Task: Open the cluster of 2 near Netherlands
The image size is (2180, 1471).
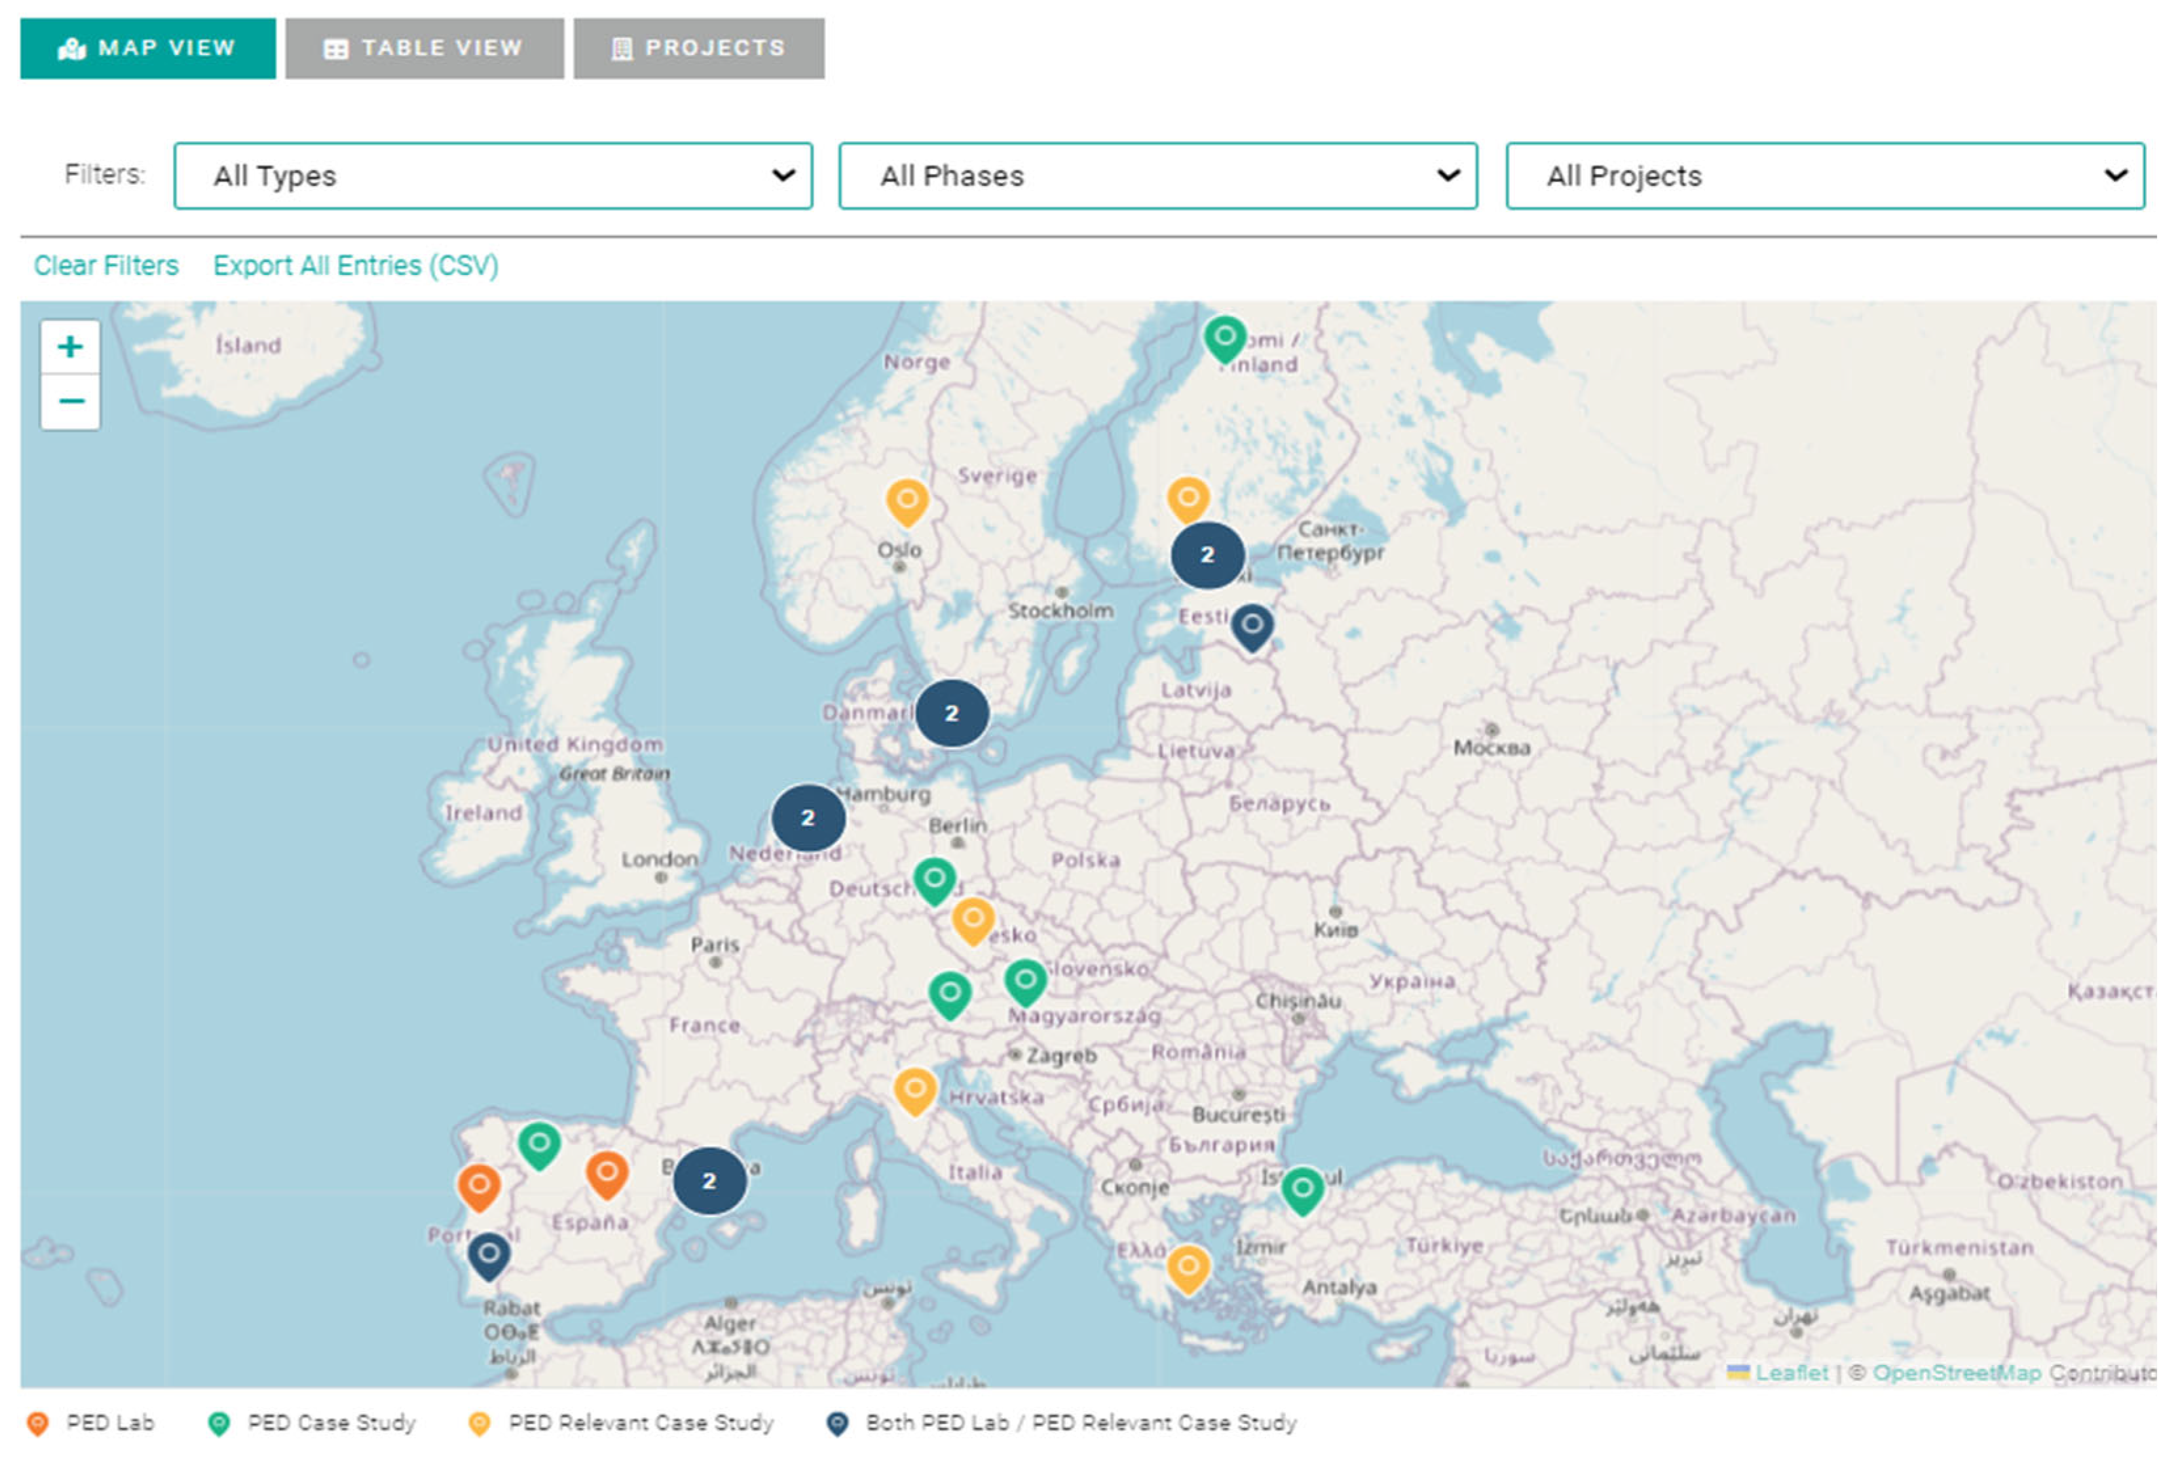Action: (808, 818)
